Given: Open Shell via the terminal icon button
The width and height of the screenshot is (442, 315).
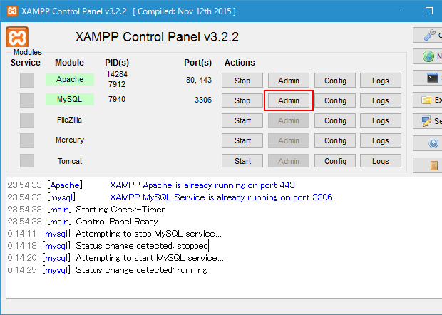Looking at the screenshot, I should click(428, 78).
